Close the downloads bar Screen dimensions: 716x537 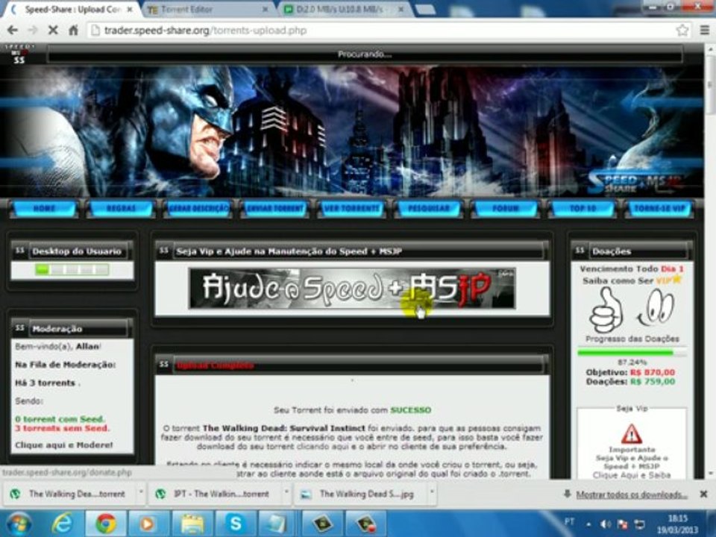(x=703, y=494)
